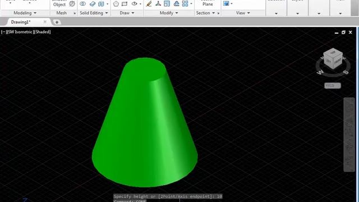Click the navigation bar on right edge
Viewport: 359px width, 202px height.
(x=349, y=135)
